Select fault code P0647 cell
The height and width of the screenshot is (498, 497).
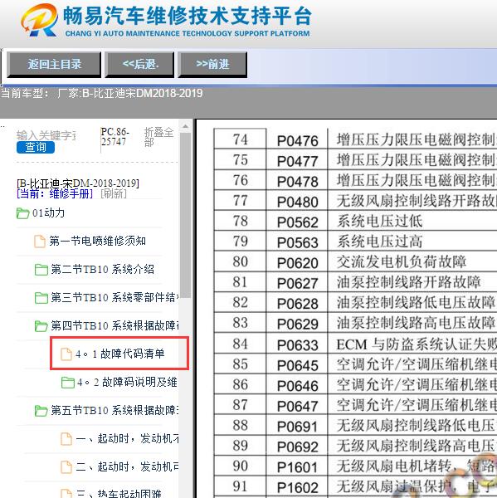click(x=298, y=406)
